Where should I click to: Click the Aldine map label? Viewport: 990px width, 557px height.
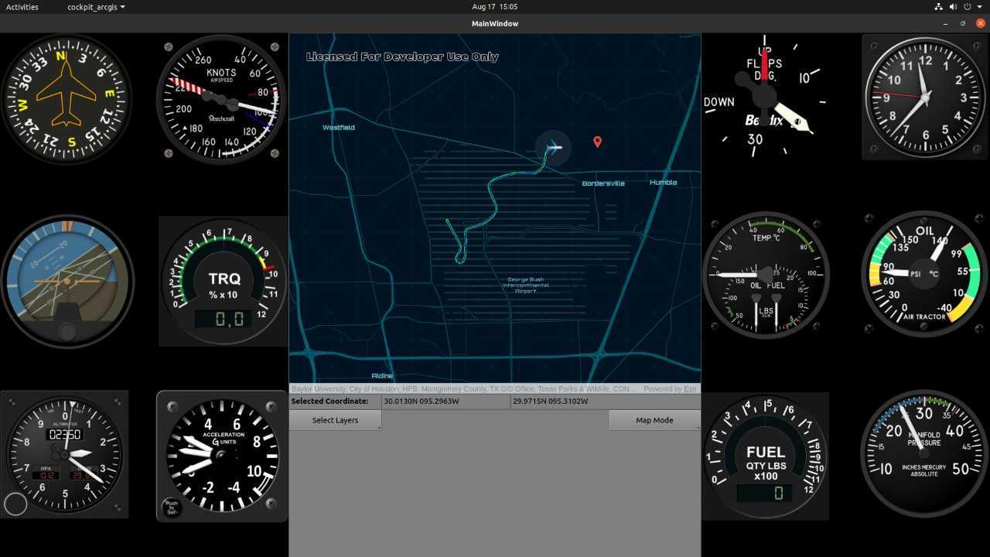[382, 376]
